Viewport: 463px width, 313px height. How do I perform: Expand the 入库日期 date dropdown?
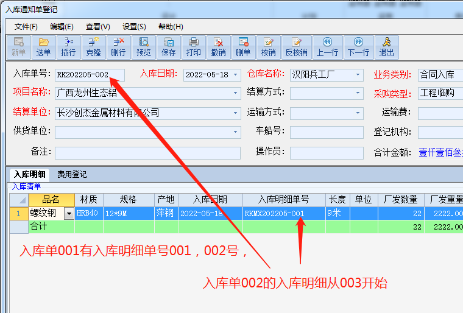coord(235,75)
